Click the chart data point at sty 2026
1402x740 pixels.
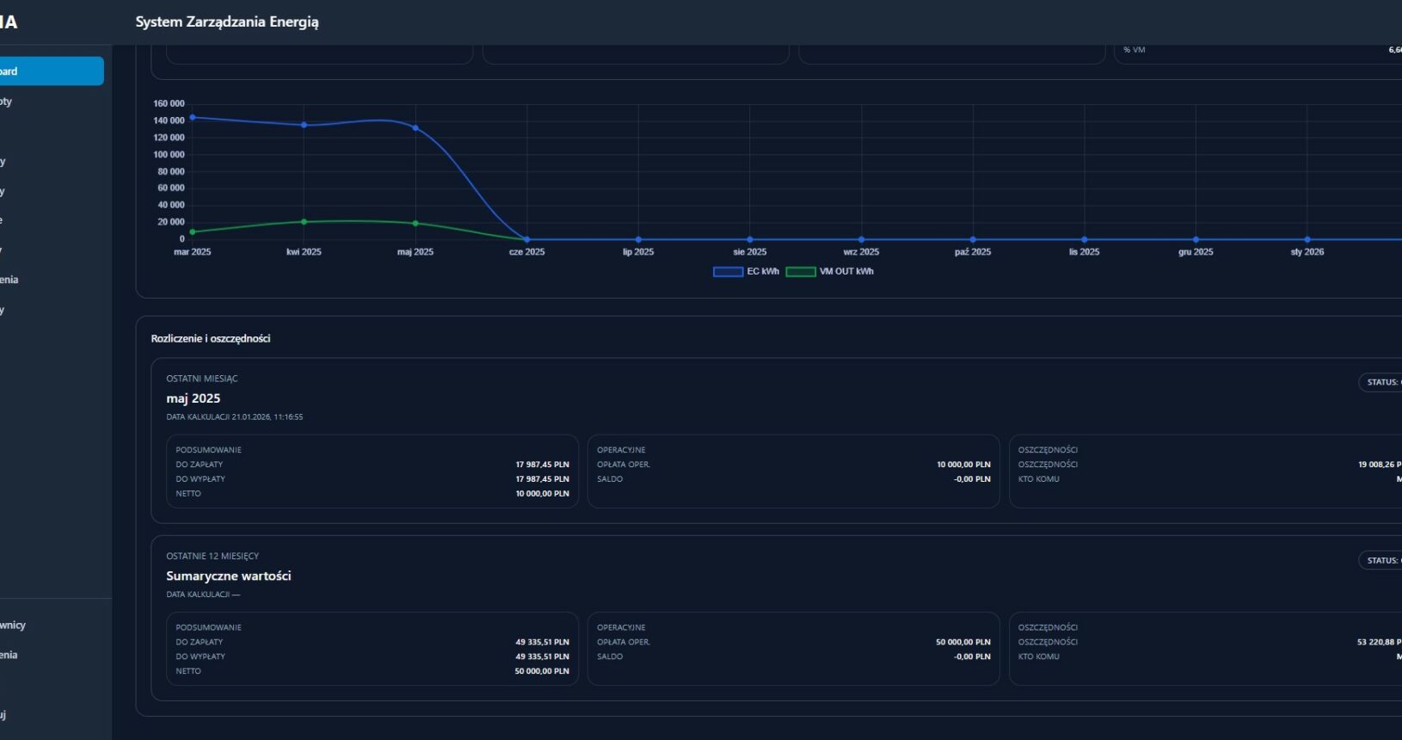coord(1307,239)
